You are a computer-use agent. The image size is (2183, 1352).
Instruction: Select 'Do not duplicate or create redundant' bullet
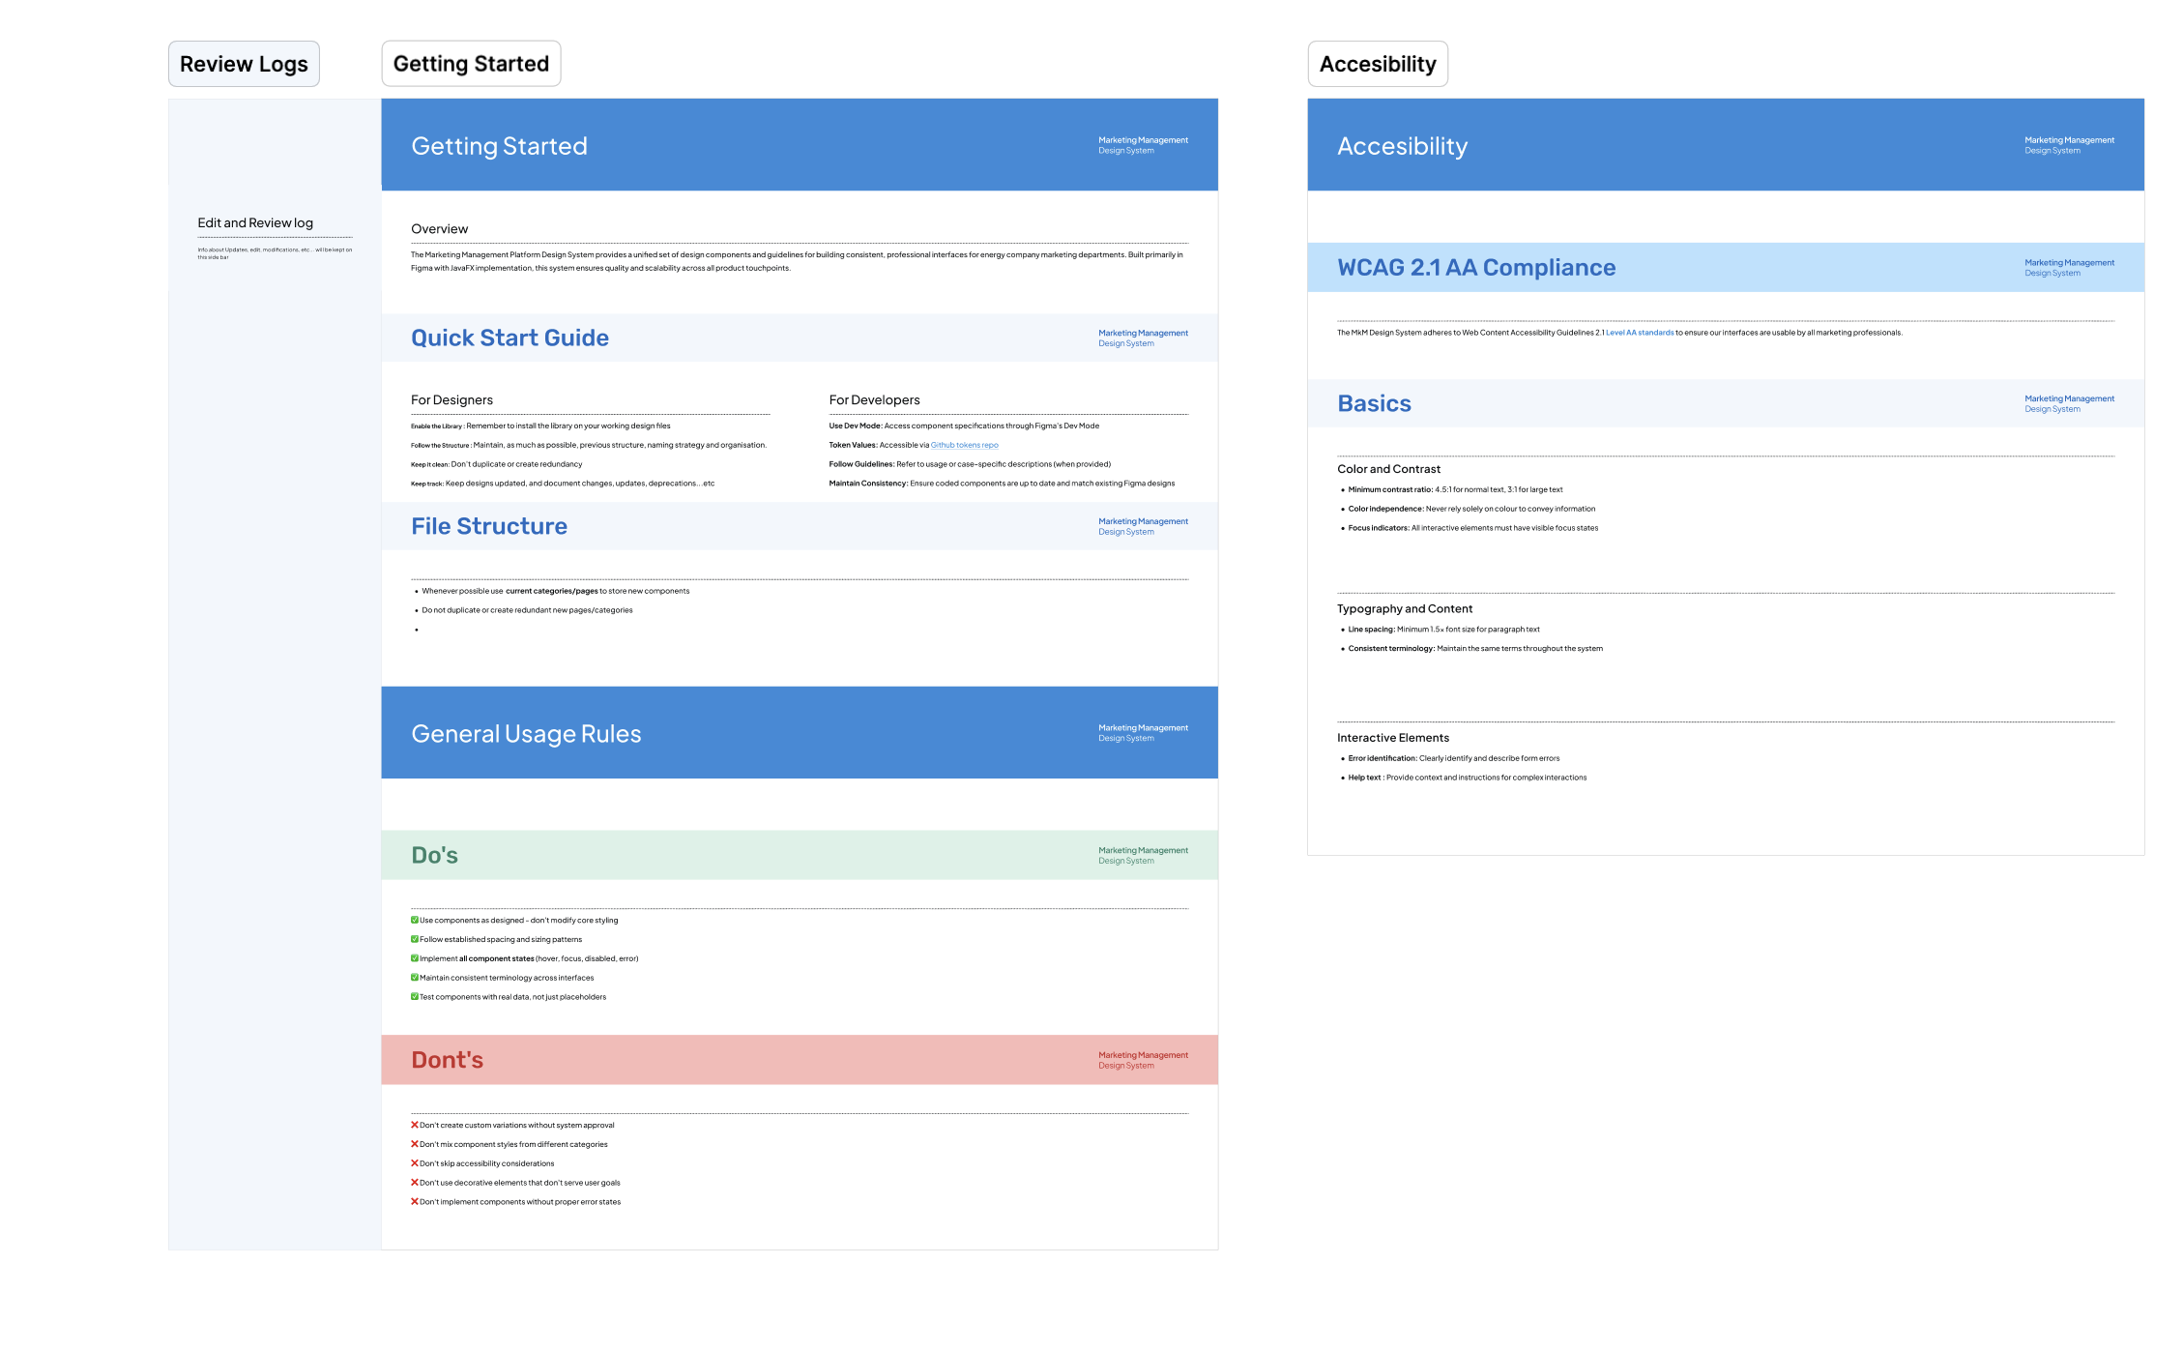527,610
